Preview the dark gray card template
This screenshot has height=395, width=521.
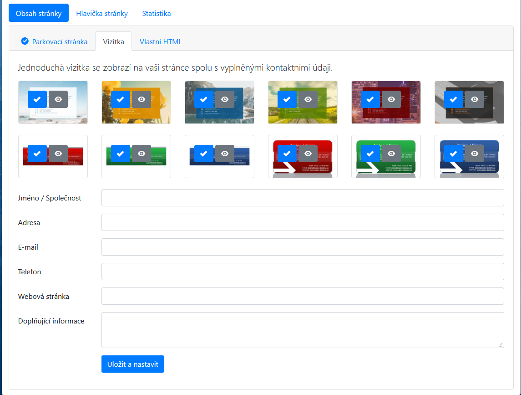click(475, 99)
